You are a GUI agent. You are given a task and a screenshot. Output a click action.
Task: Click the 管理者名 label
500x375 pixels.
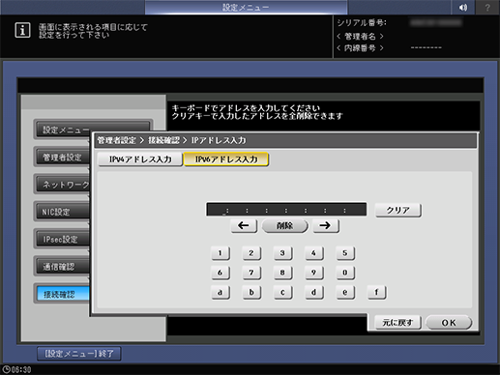[360, 37]
